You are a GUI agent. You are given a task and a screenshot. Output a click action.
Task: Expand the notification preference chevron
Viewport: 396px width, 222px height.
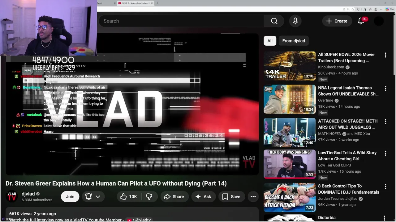coord(98,197)
